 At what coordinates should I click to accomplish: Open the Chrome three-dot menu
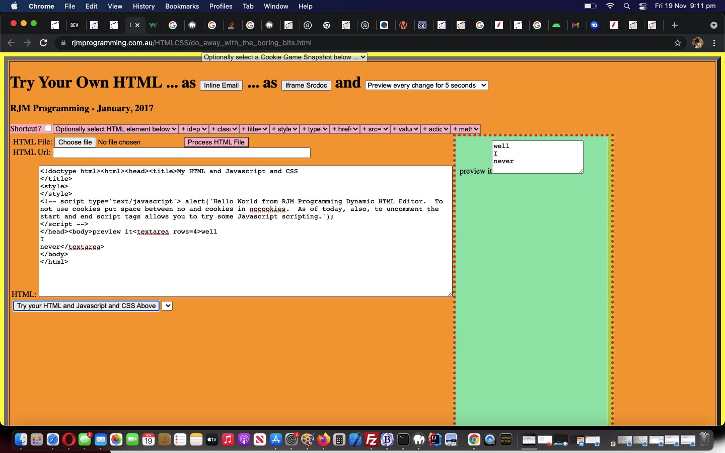pos(714,43)
